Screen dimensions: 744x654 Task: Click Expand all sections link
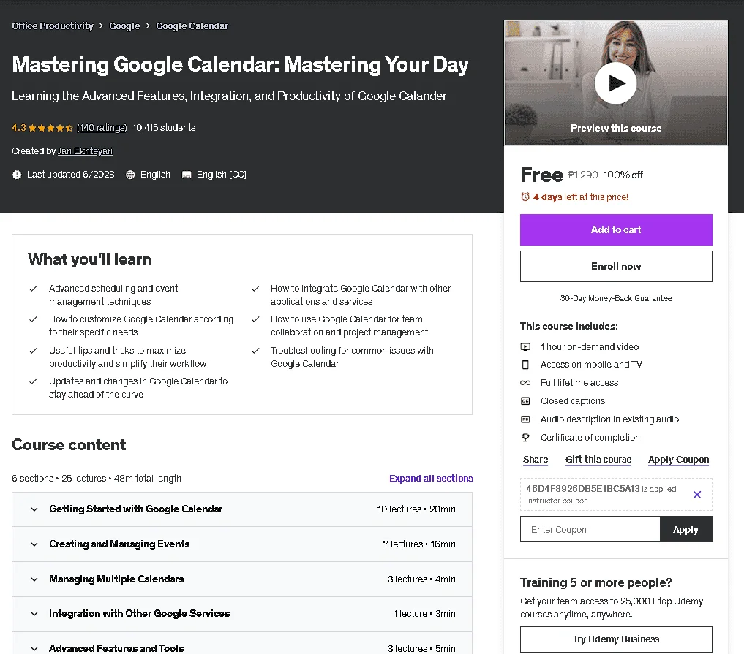[431, 479]
